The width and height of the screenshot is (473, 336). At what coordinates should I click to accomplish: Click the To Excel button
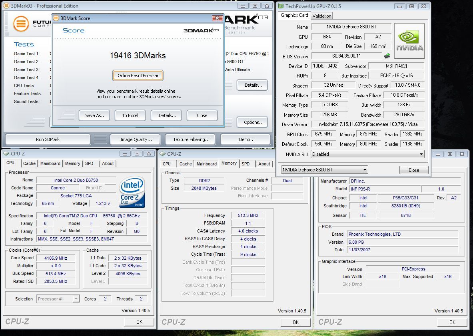130,115
